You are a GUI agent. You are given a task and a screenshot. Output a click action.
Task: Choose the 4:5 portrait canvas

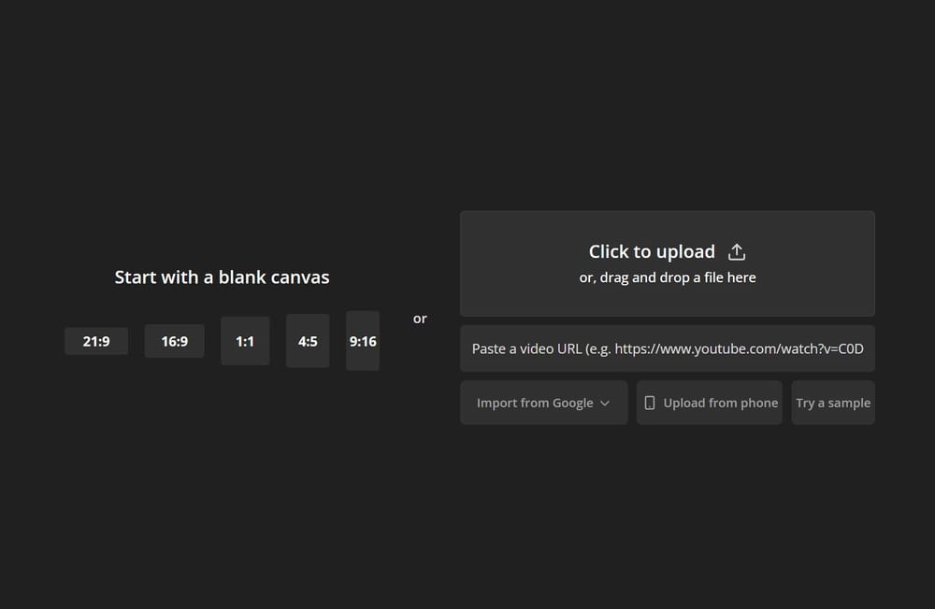308,341
